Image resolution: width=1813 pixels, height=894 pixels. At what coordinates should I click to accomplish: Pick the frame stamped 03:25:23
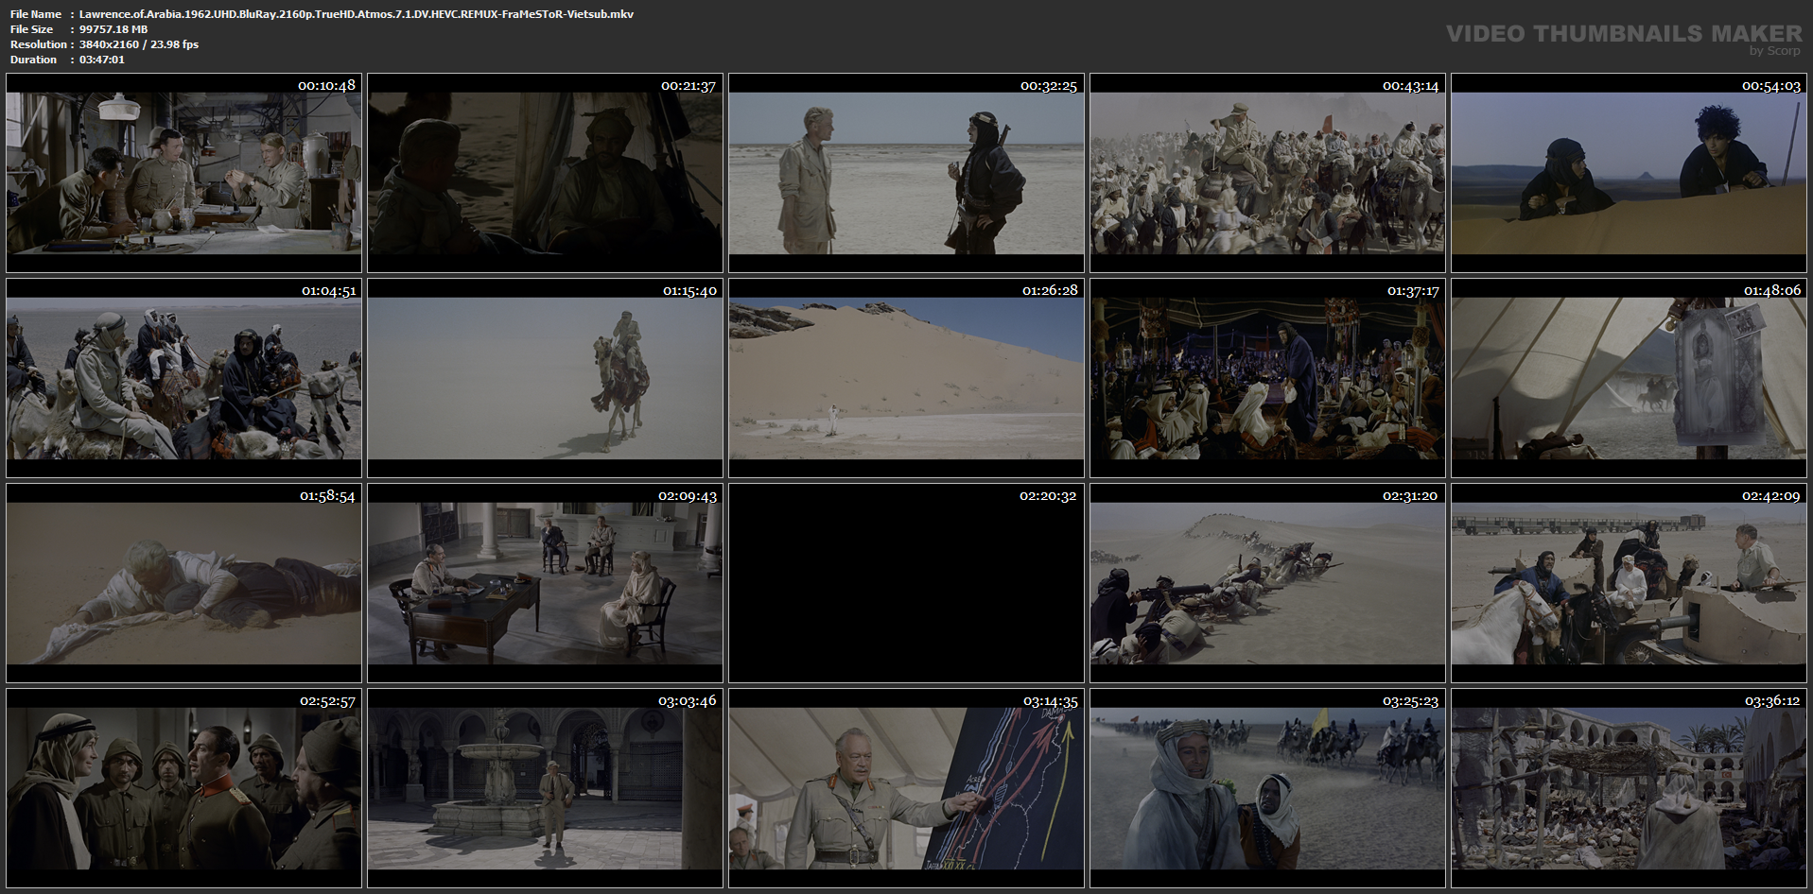coord(1267,788)
